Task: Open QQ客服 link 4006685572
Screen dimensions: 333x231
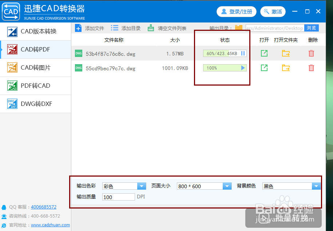Action: pos(44,207)
